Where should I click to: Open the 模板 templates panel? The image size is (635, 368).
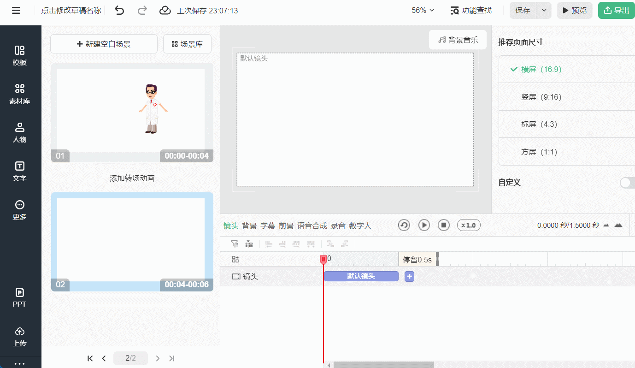20,56
